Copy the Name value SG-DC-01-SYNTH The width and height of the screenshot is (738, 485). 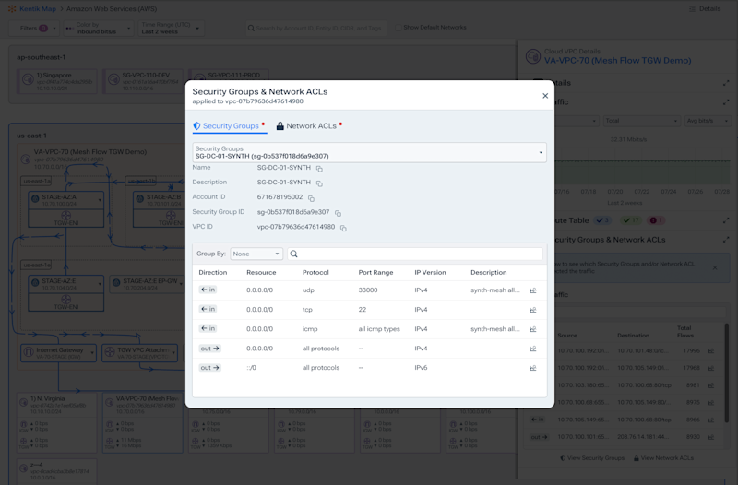[319, 169]
